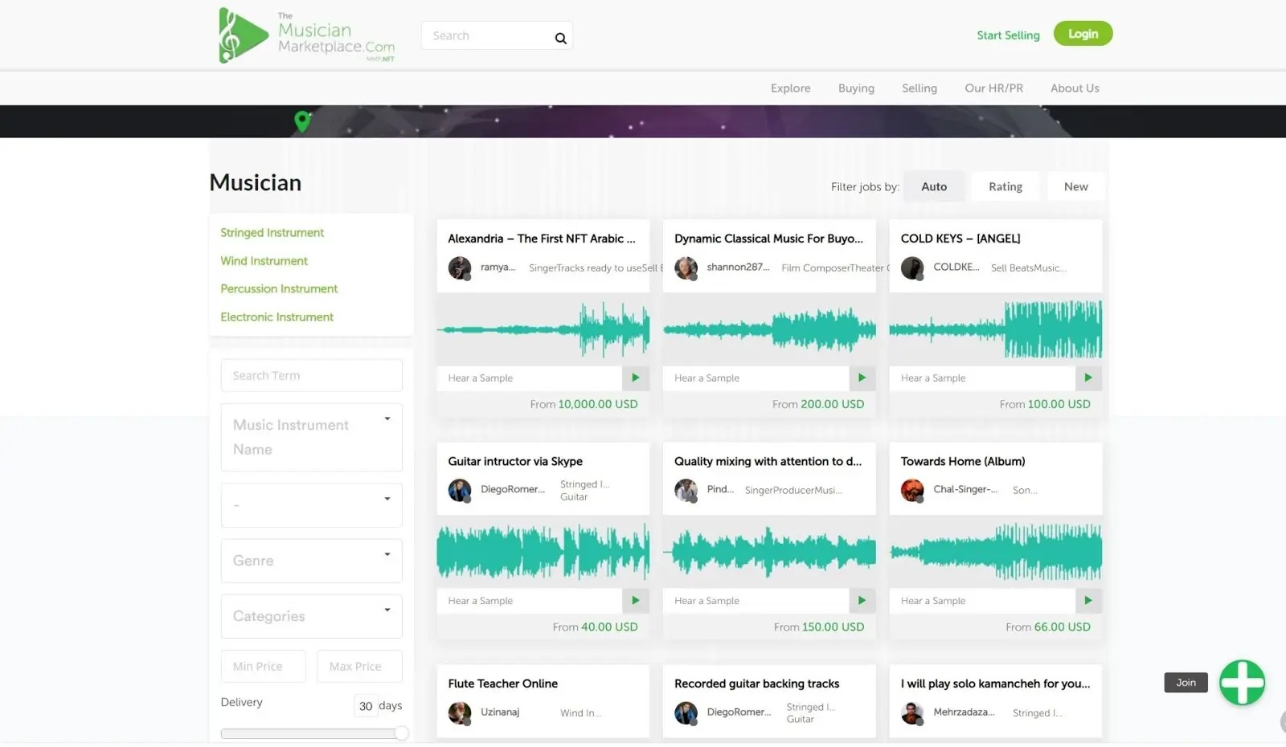Open the Music Instrument Name dropdown
Screen dimensions: 1286x747
point(311,437)
